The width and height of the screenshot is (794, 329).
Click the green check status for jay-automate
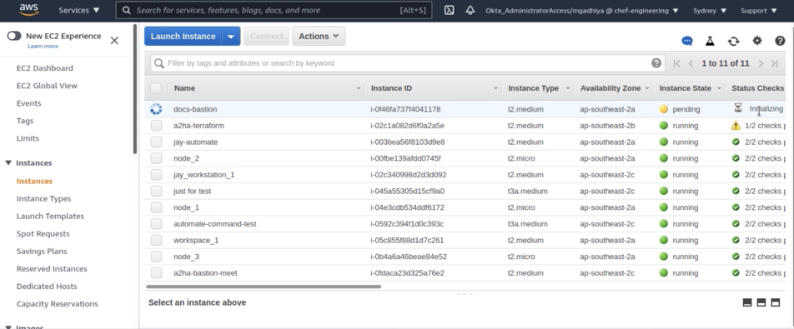point(736,142)
